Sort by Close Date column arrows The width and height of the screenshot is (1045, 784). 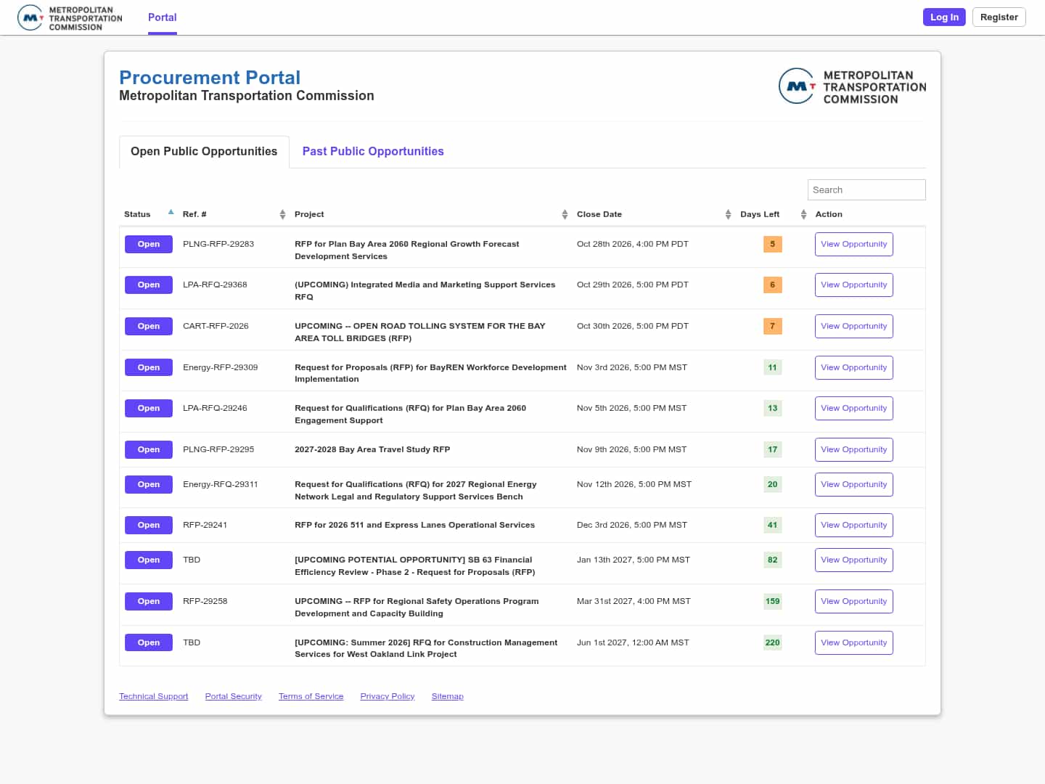click(728, 214)
